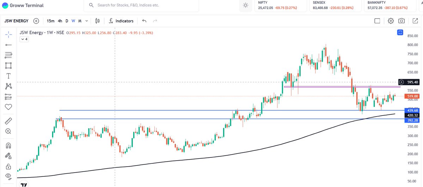Expand the timeframe dropdown chevron

[87, 21]
